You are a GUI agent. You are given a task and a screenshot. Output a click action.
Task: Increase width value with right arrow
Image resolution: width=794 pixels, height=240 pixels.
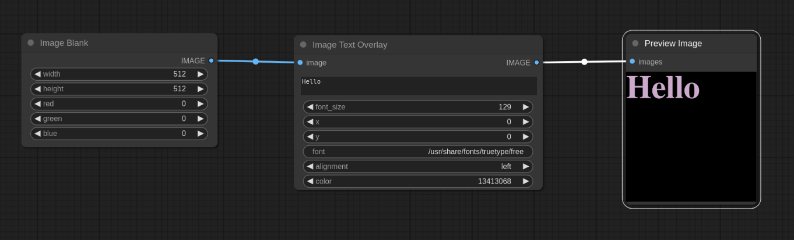click(201, 74)
